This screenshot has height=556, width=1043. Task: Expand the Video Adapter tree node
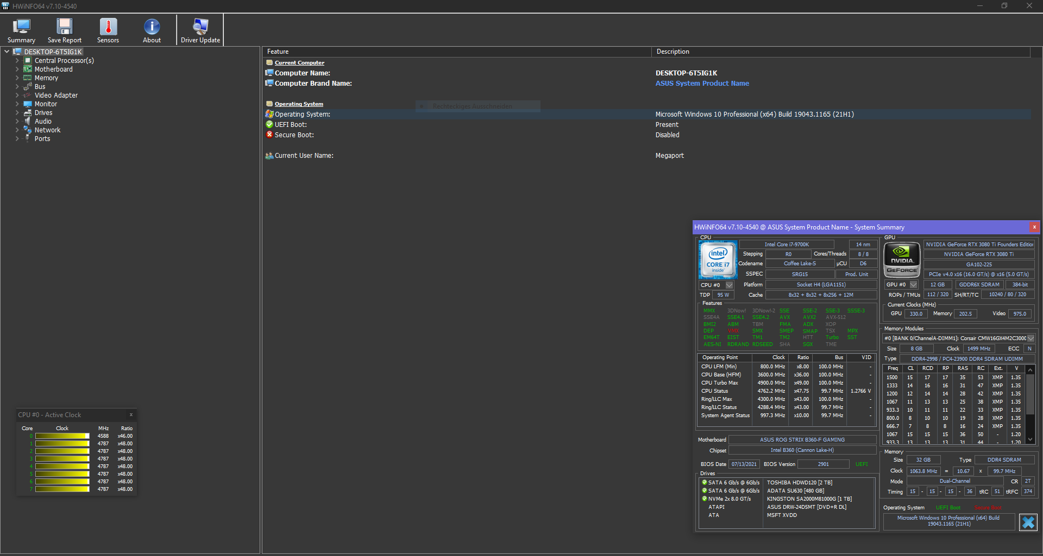click(x=17, y=95)
